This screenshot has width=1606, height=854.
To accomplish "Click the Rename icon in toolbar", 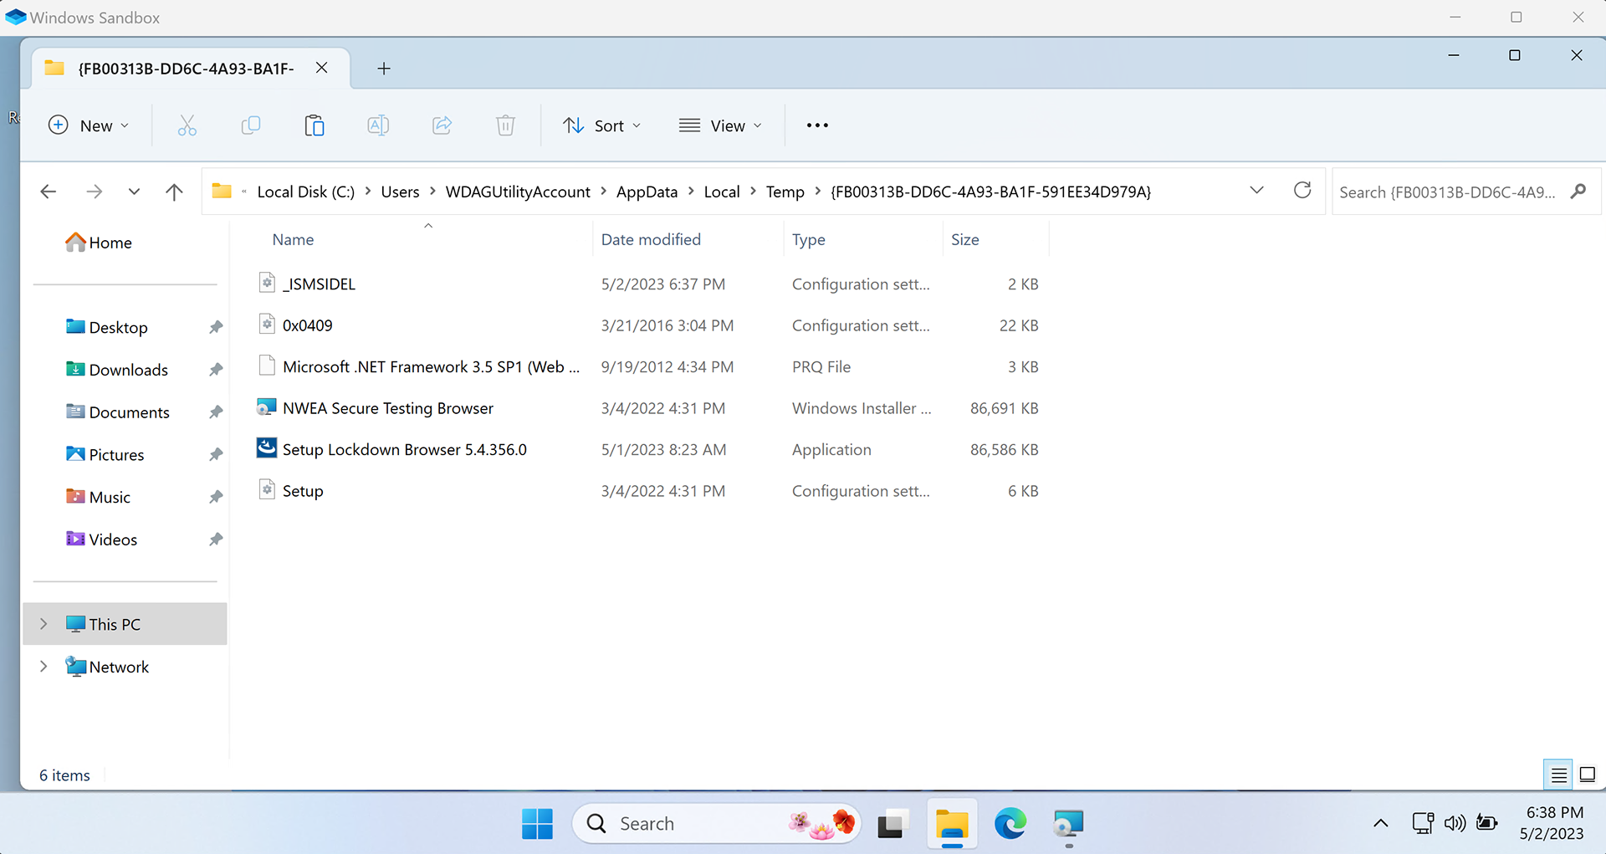I will click(x=378, y=125).
